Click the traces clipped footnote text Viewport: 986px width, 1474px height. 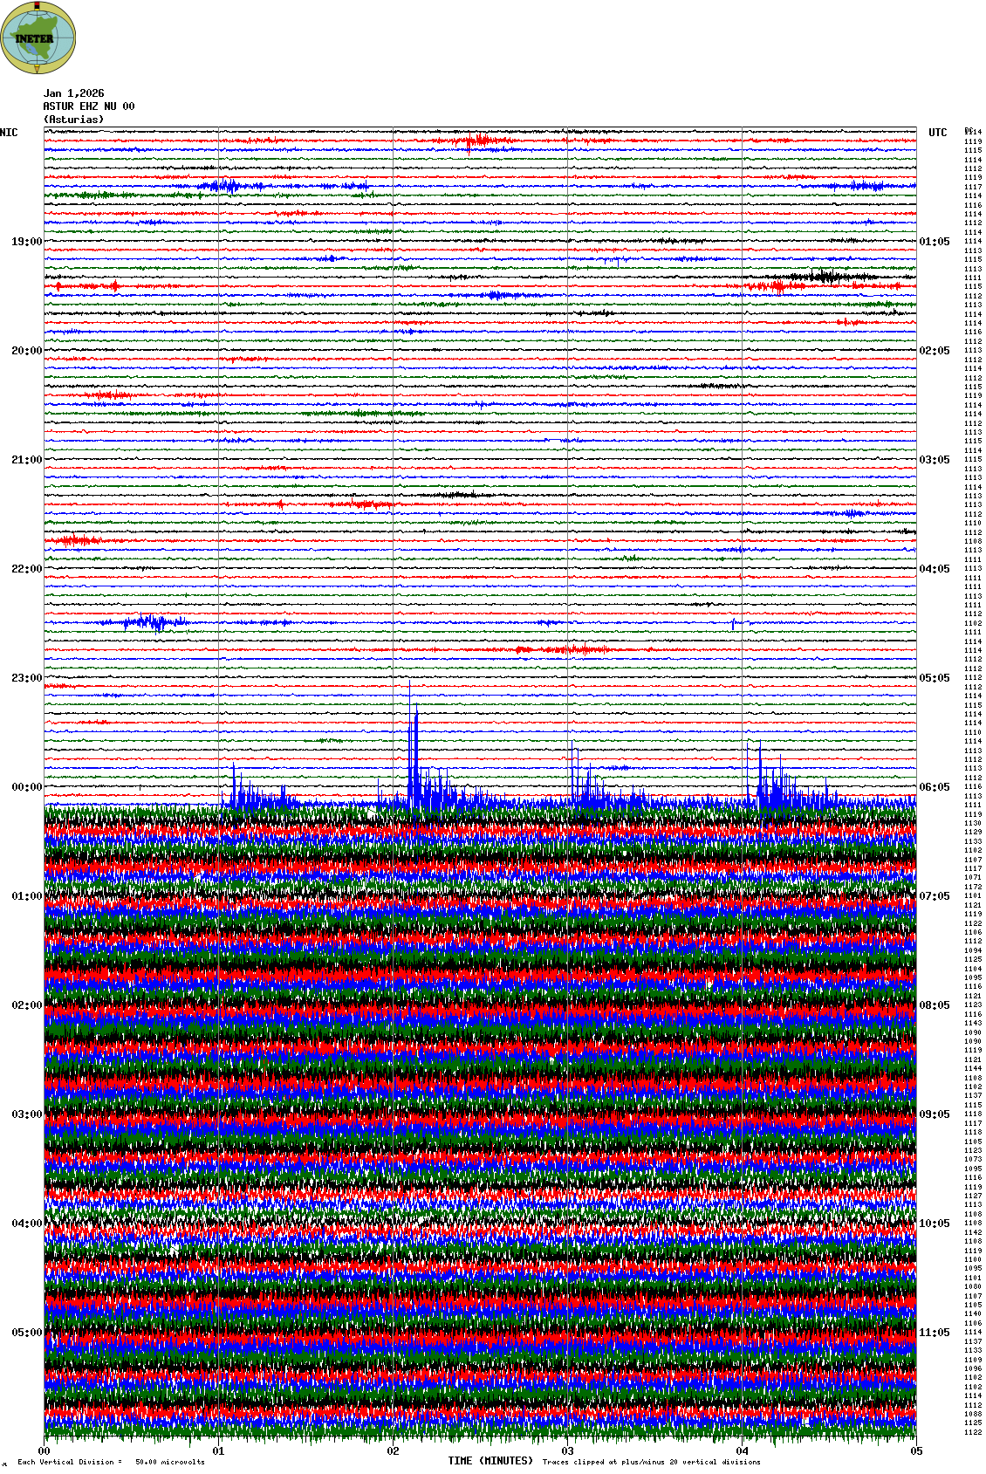coord(651,1462)
